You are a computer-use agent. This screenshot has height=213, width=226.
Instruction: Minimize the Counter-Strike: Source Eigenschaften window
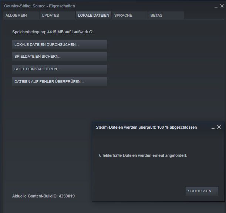[216, 7]
